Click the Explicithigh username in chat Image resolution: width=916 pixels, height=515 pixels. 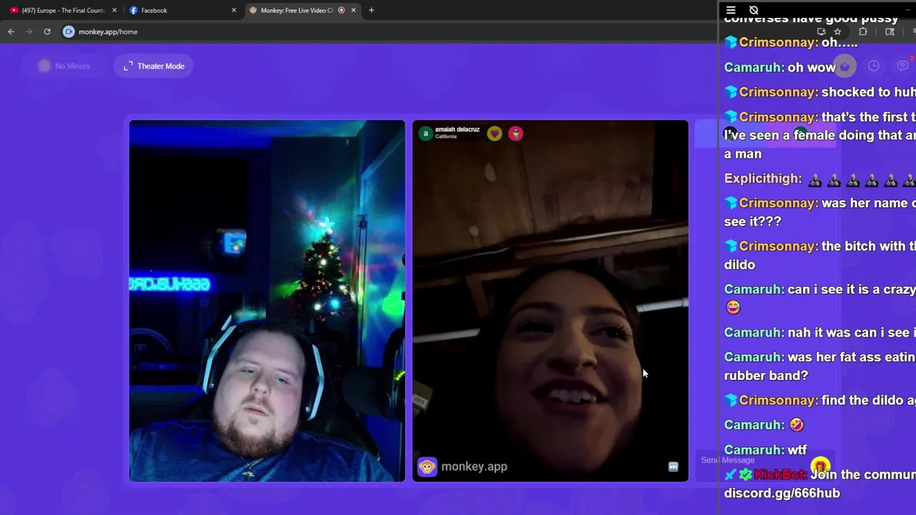coord(763,178)
